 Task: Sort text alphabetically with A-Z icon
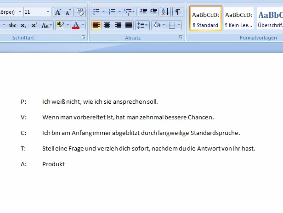coord(165,12)
